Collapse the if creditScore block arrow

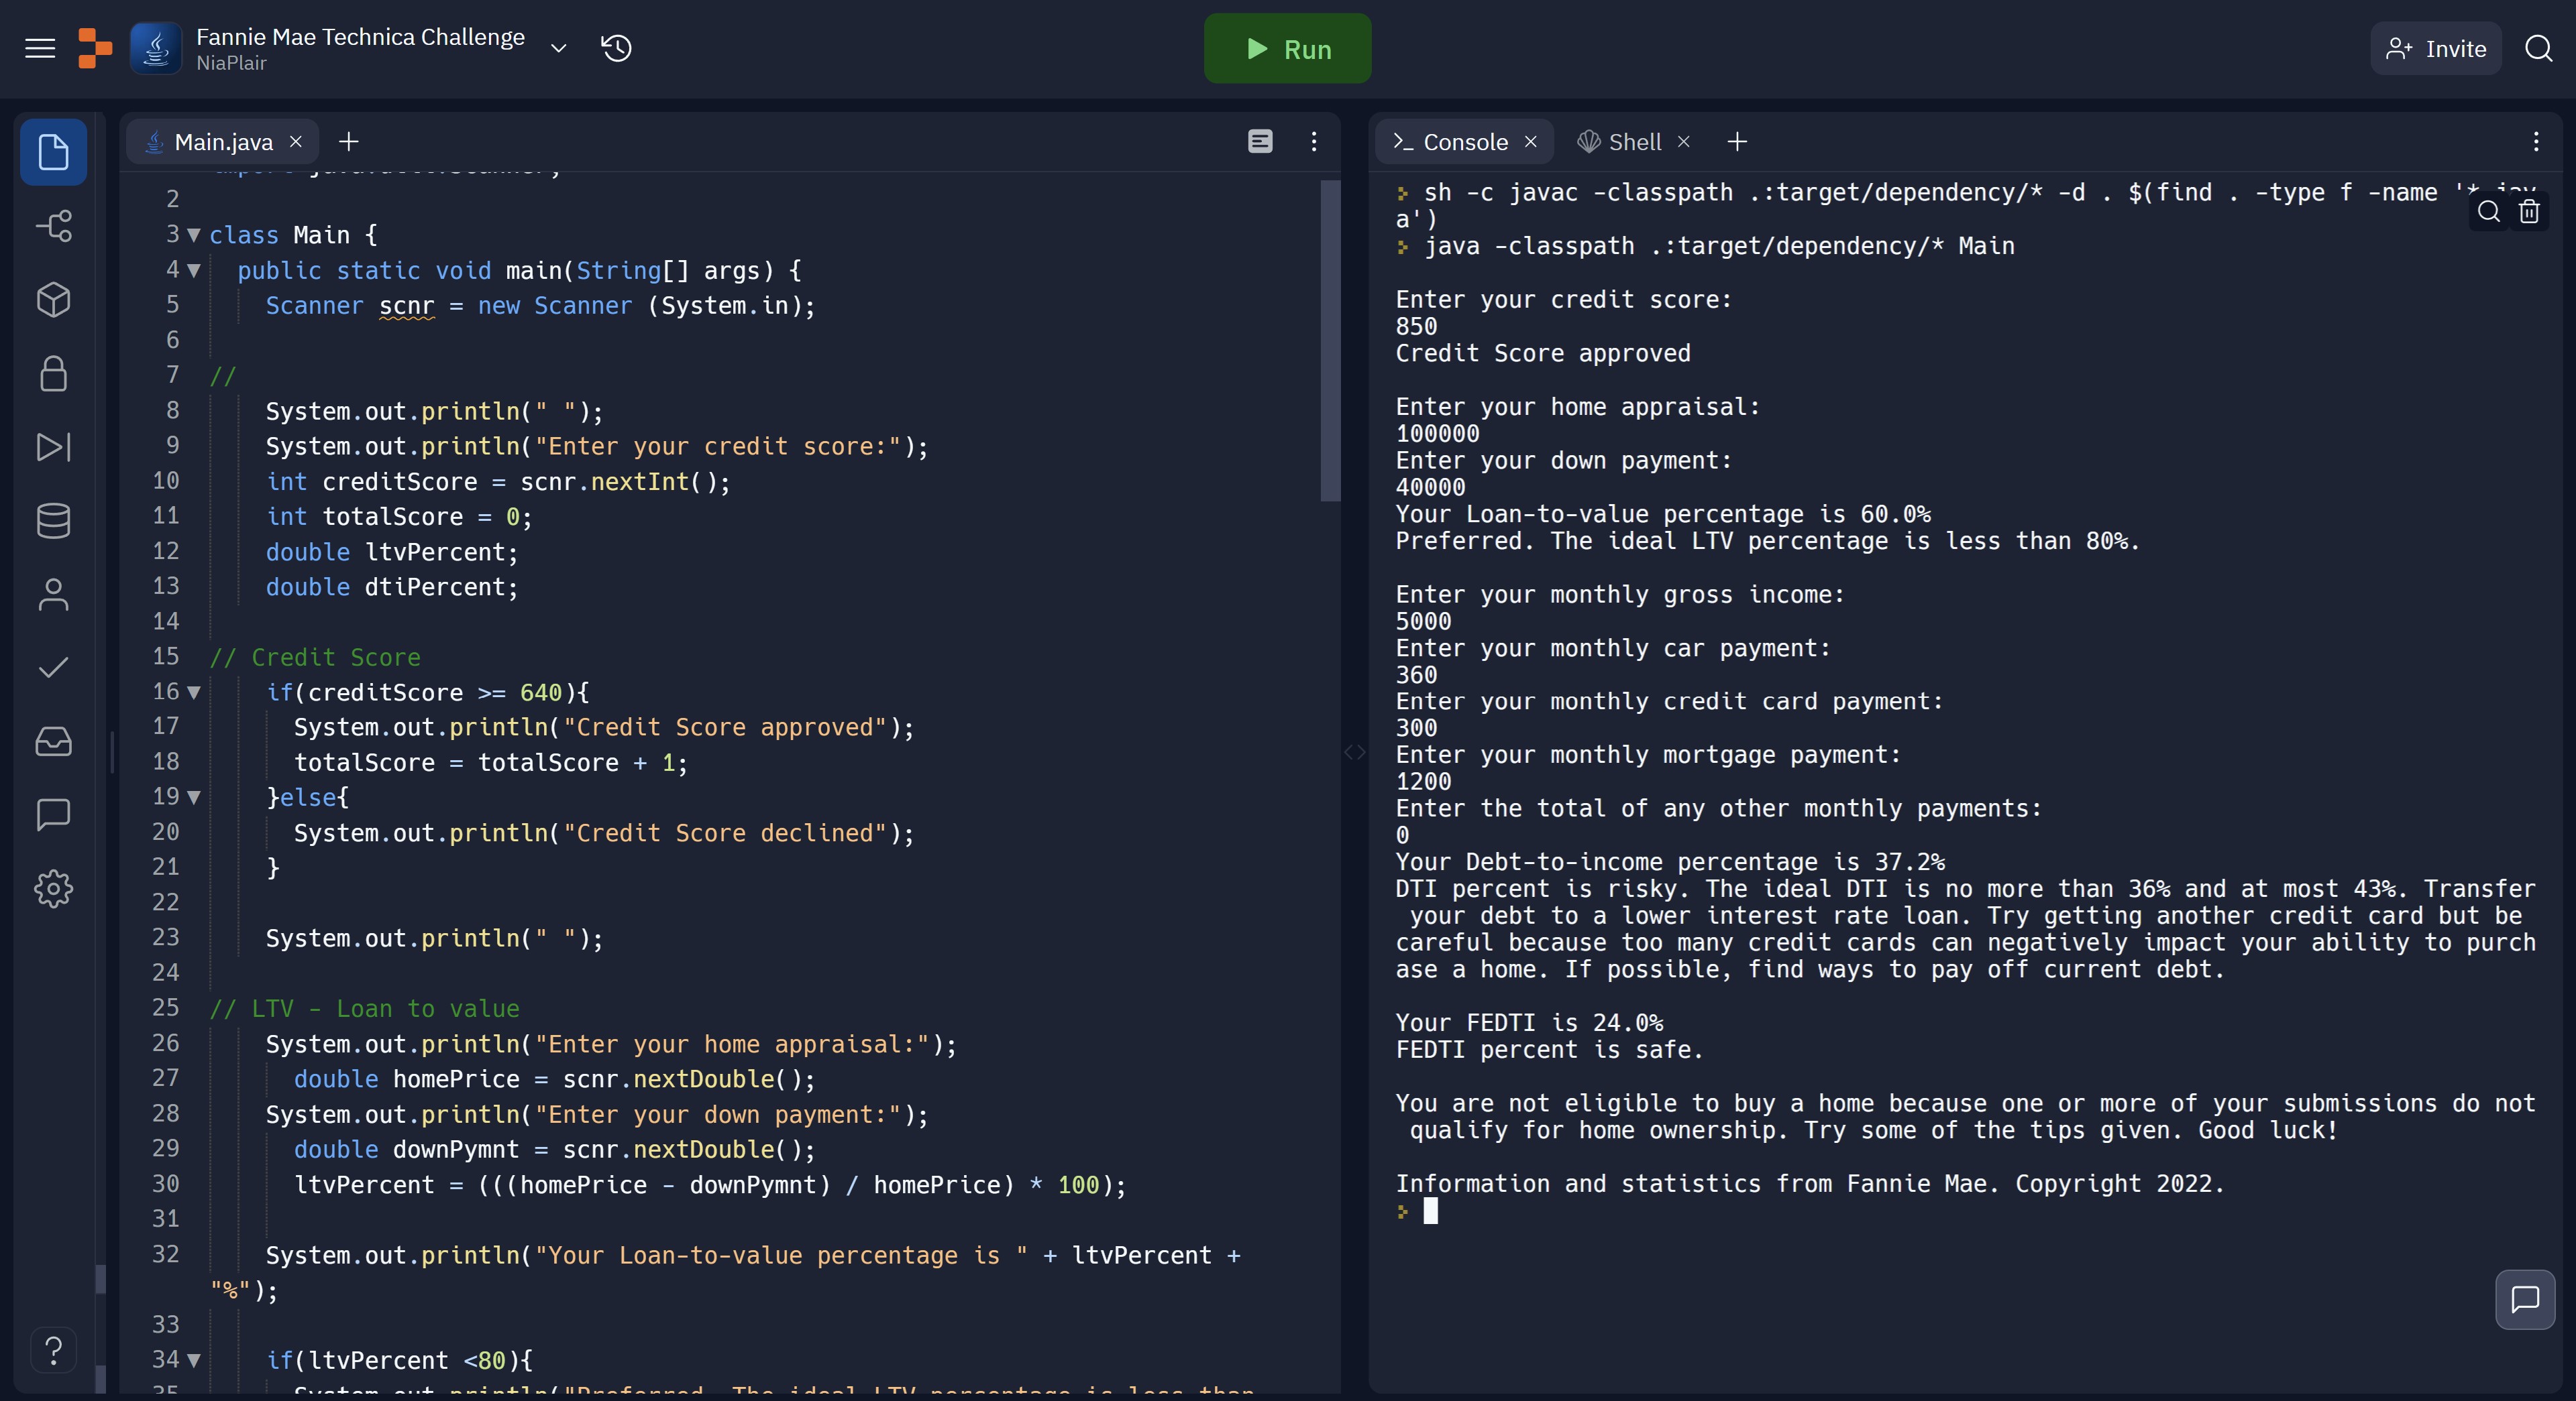[x=194, y=692]
